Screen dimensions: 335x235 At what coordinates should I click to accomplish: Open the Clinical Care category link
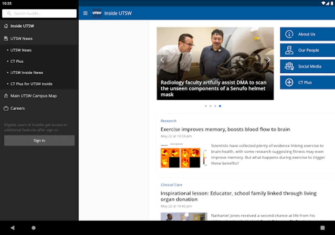pos(171,185)
